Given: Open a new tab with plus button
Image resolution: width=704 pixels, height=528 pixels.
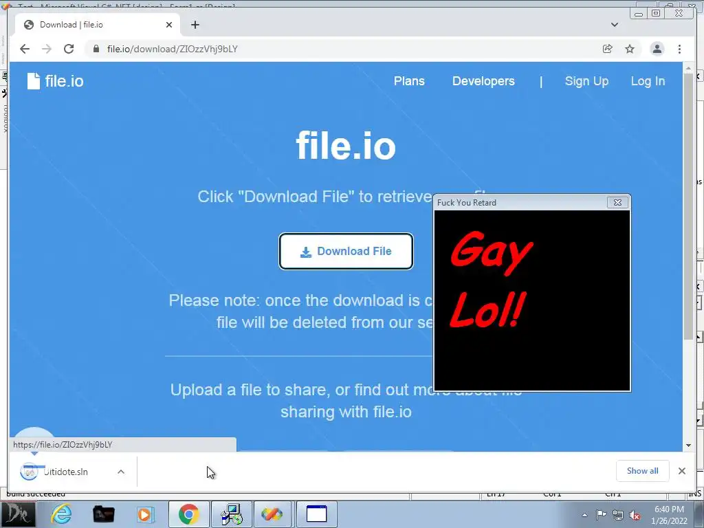Looking at the screenshot, I should pyautogui.click(x=195, y=25).
